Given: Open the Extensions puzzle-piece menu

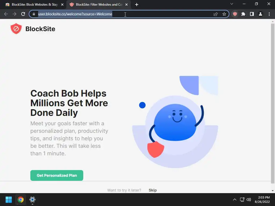Looking at the screenshot, I should pos(243,14).
